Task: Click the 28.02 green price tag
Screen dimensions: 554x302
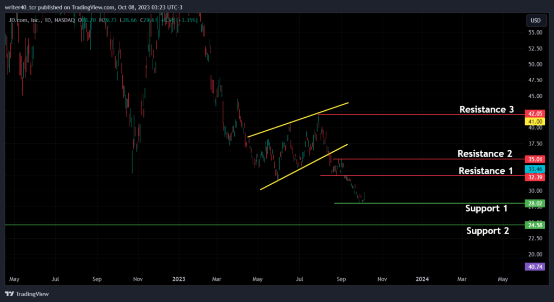Action: [535, 204]
